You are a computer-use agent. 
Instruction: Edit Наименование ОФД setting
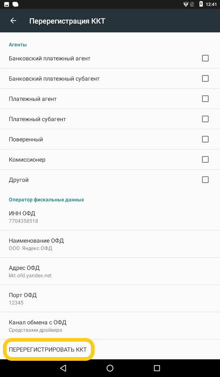tap(110, 244)
